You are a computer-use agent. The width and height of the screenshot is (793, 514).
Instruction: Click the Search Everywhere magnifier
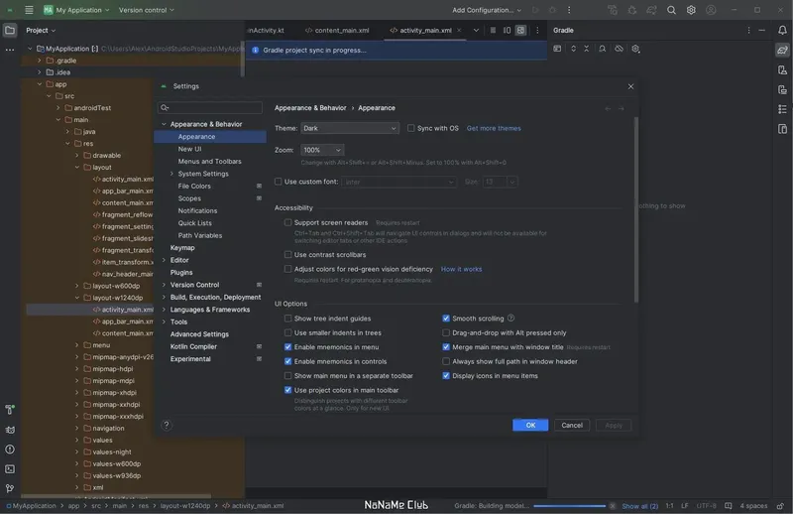(x=671, y=10)
